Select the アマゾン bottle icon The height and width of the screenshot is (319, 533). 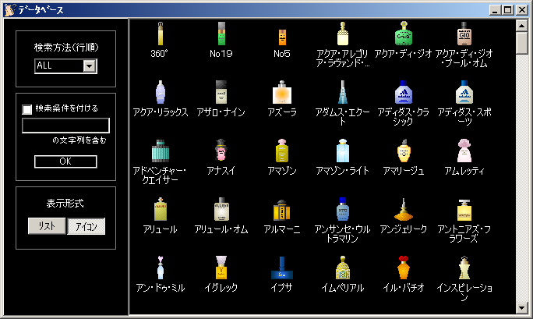[x=282, y=151]
